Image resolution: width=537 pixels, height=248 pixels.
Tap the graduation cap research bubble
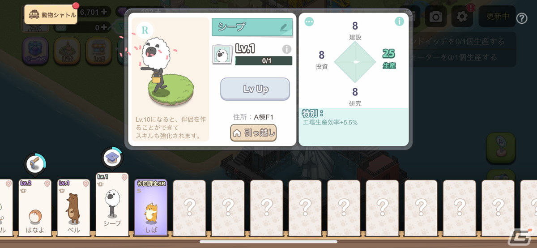(112, 157)
